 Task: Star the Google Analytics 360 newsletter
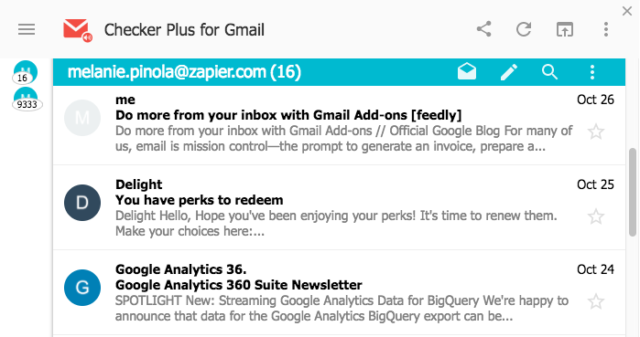coord(596,301)
